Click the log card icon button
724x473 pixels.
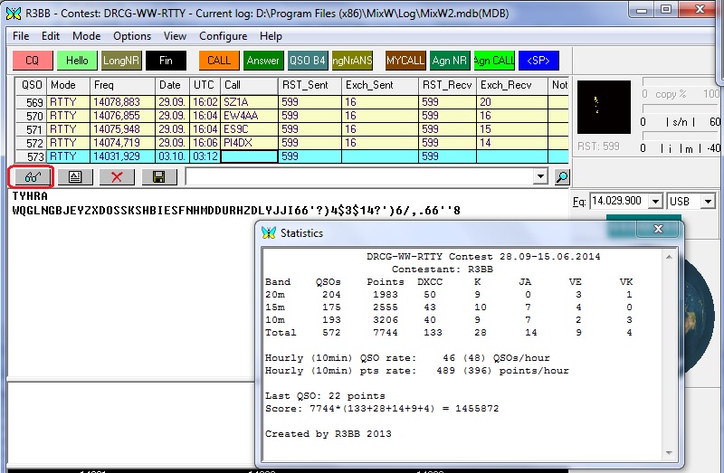click(74, 177)
